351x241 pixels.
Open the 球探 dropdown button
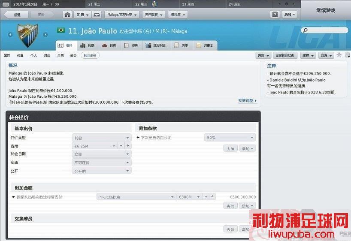pos(308,55)
